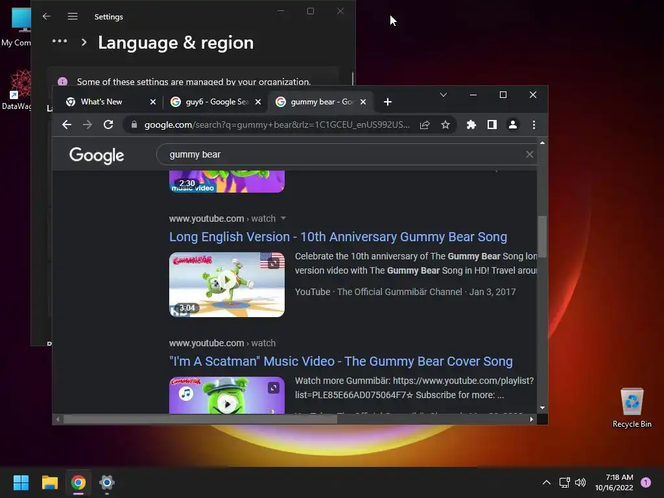Image resolution: width=664 pixels, height=498 pixels.
Task: Show hidden system tray icons
Action: pyautogui.click(x=547, y=482)
